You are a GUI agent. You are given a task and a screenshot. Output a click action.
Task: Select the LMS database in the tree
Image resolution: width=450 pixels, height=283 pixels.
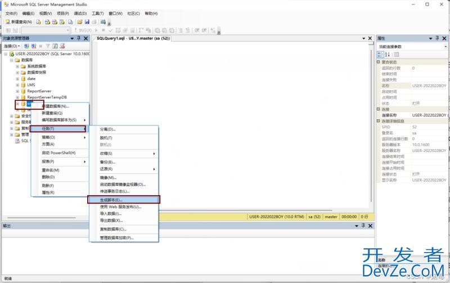[x=31, y=85]
